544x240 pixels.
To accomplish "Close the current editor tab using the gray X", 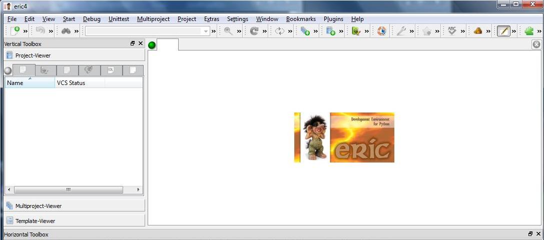I will [x=536, y=44].
